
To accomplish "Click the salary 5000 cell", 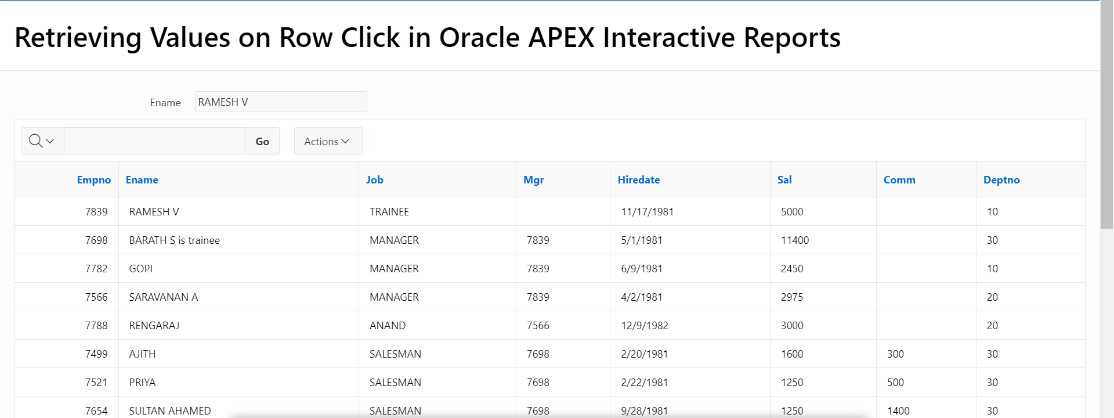I will click(x=823, y=212).
